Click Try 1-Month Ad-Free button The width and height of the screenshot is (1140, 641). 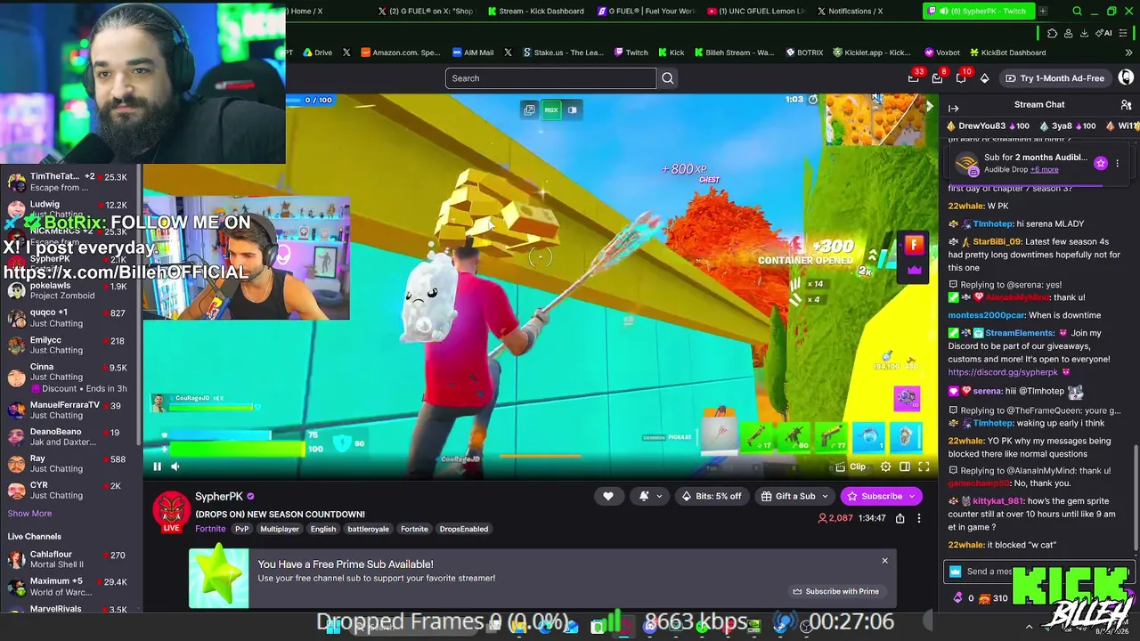pyautogui.click(x=1054, y=78)
